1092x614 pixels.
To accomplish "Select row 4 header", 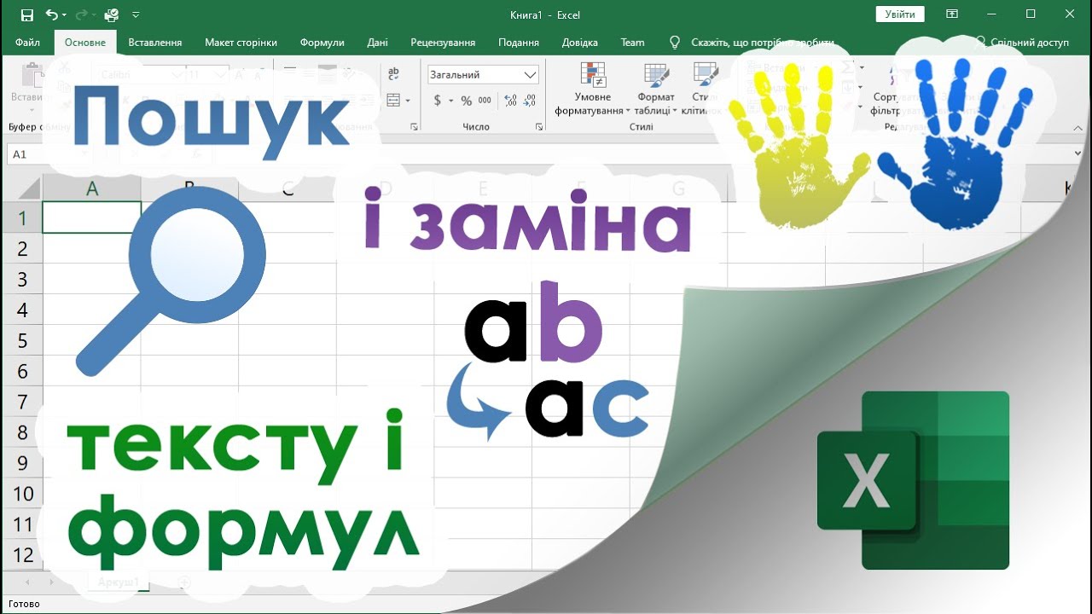I will tap(23, 310).
